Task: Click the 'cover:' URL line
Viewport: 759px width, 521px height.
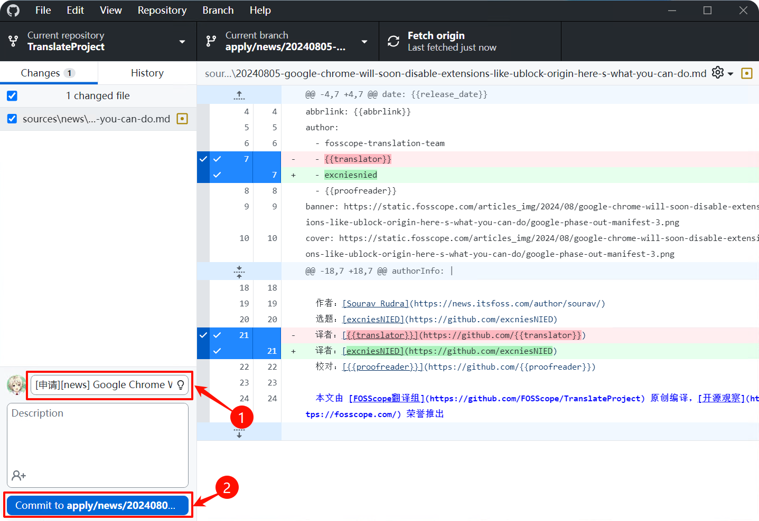Action: 532,246
